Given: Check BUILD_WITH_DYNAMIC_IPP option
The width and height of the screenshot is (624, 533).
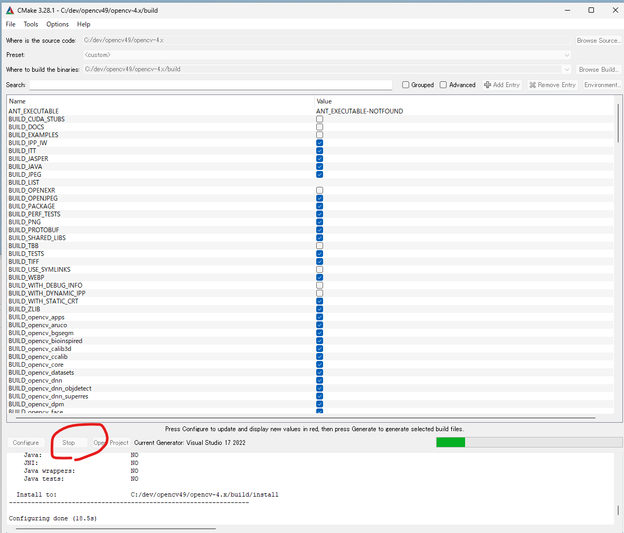Looking at the screenshot, I should click(319, 293).
